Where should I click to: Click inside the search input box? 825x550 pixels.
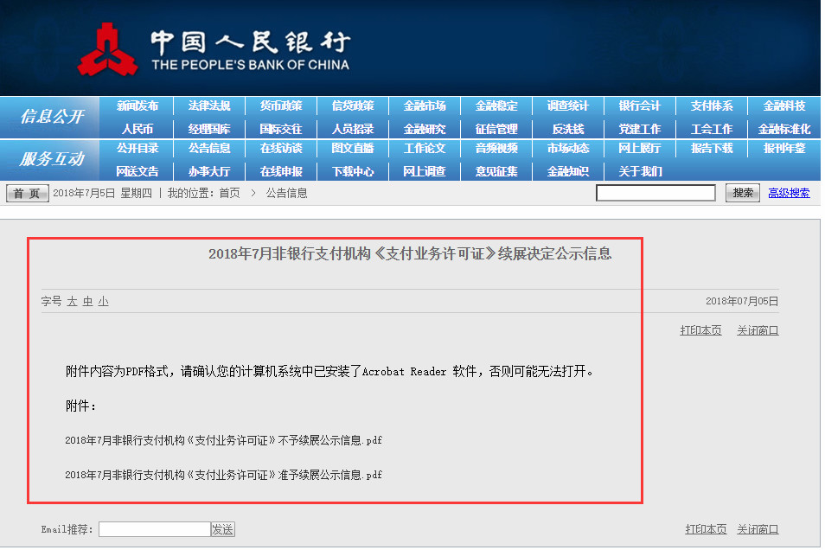[656, 192]
